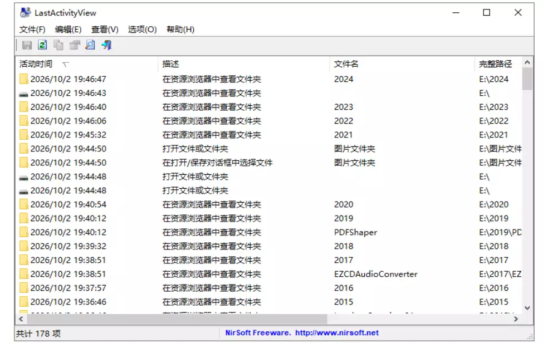Open Properties from the toolbar icon
The image size is (543, 343).
75,45
